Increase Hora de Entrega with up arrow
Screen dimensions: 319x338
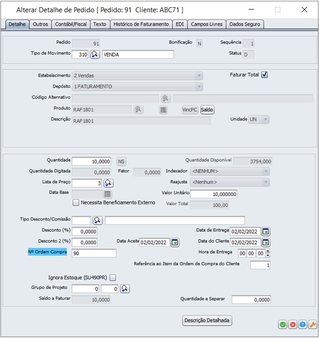tap(268, 251)
